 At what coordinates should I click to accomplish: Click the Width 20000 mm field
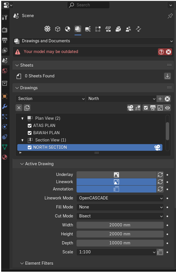click(120, 225)
